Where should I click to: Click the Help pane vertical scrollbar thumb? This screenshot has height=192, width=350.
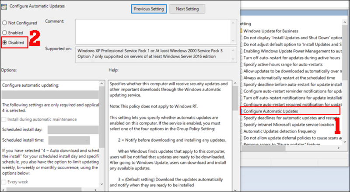(235, 98)
